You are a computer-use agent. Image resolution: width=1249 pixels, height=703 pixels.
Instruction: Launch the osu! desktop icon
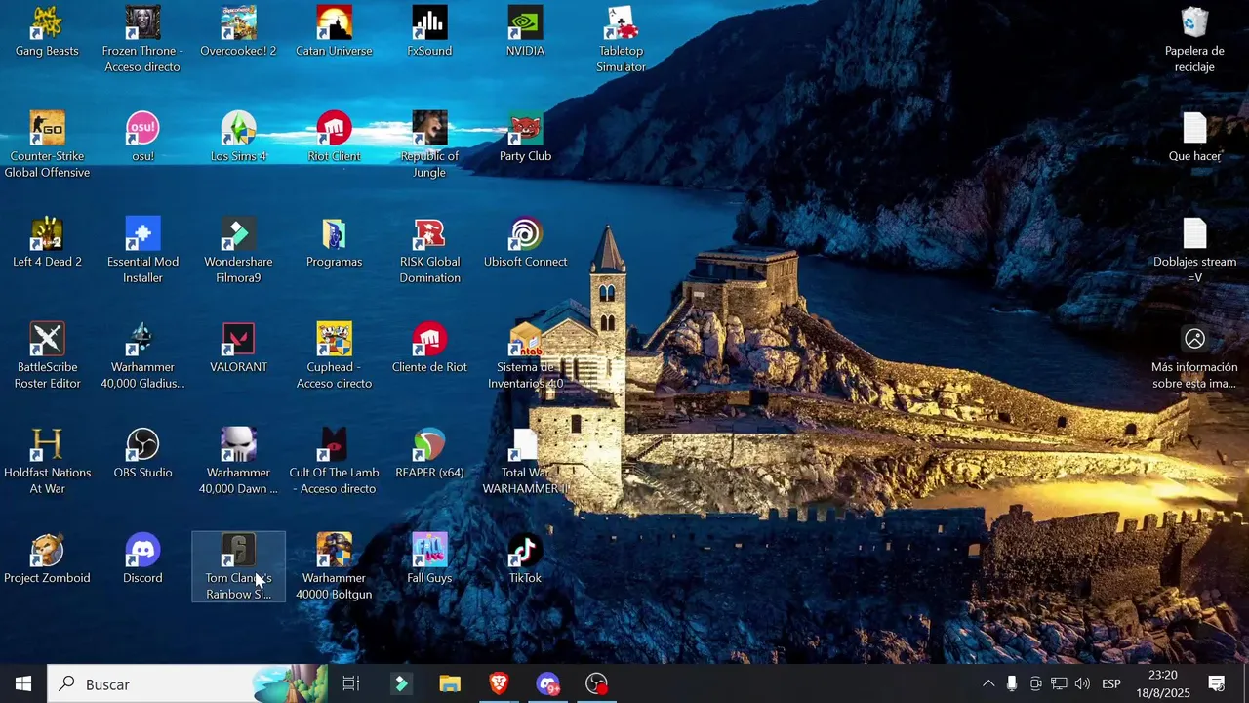142,138
